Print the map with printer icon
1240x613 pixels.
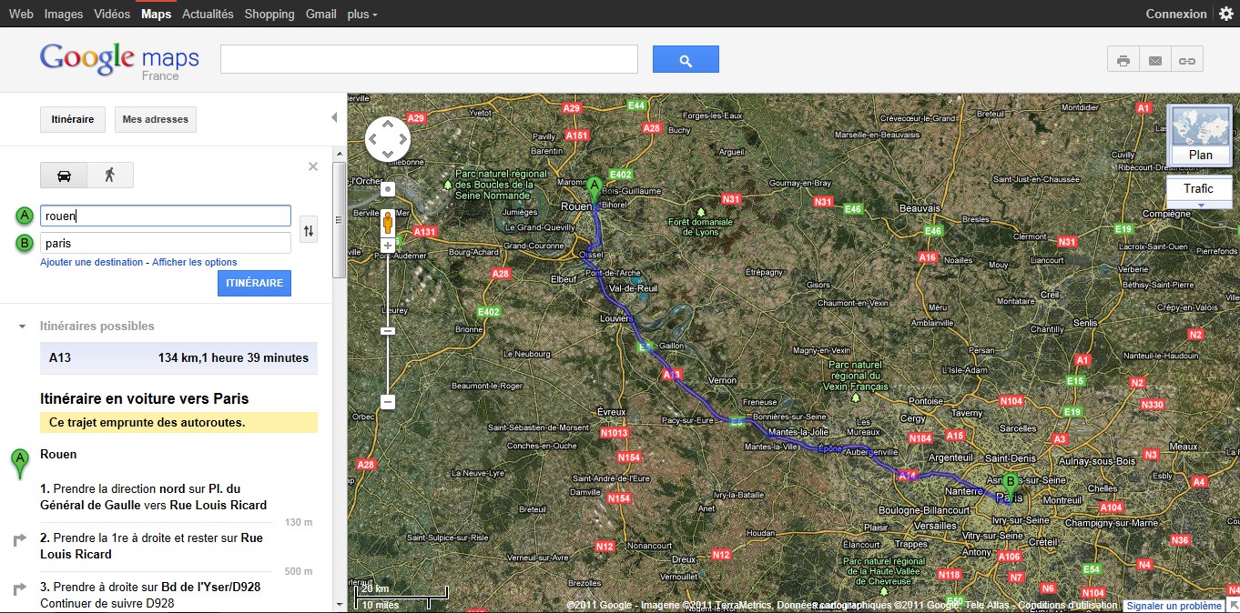pos(1123,60)
